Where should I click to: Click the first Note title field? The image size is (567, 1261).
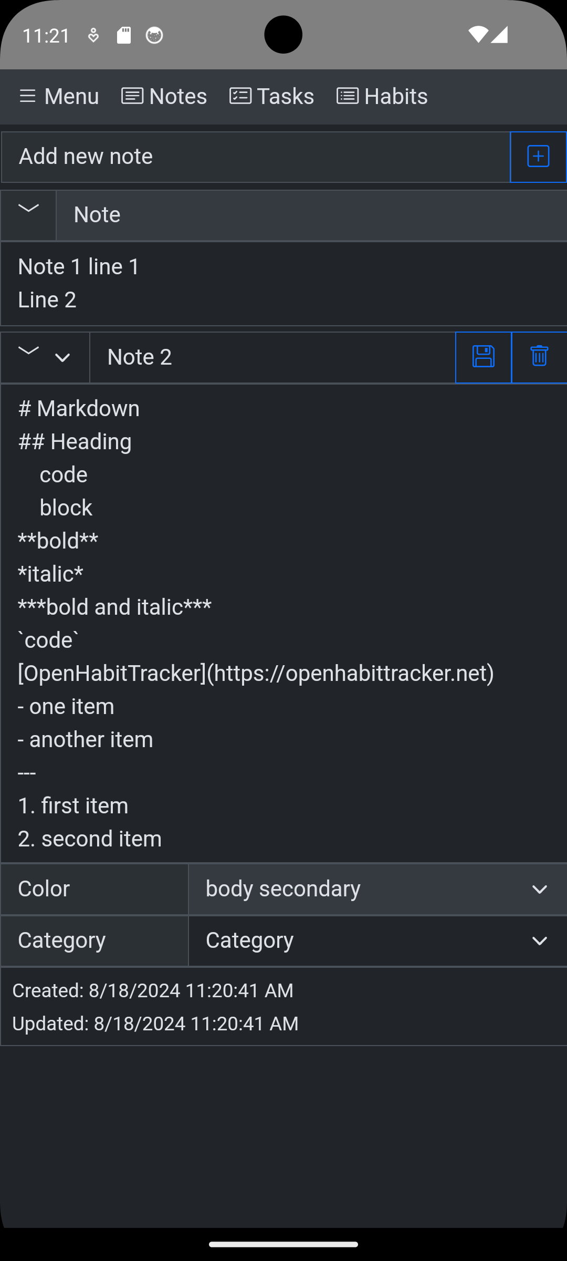[x=312, y=215]
